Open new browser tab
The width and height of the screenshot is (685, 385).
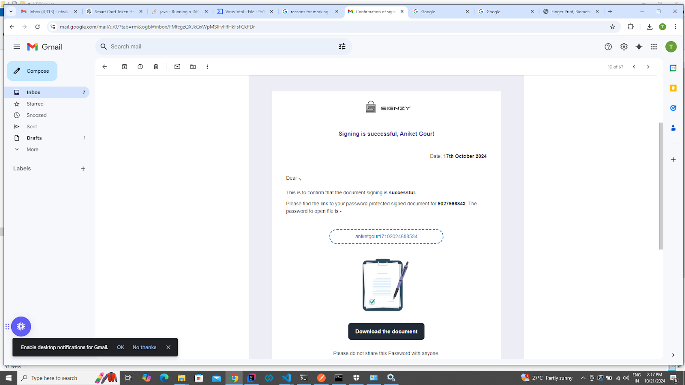(x=610, y=12)
